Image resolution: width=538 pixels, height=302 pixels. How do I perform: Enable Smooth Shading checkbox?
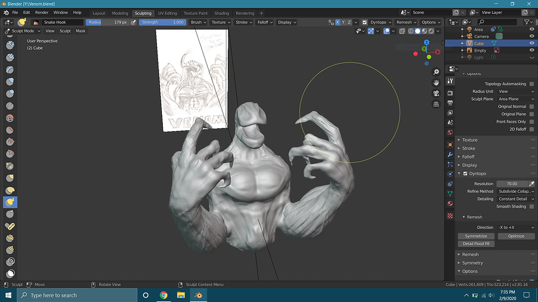(531, 207)
